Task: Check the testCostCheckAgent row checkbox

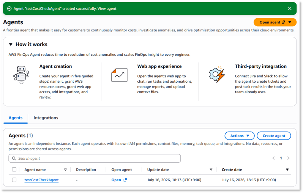Action: click(14, 180)
